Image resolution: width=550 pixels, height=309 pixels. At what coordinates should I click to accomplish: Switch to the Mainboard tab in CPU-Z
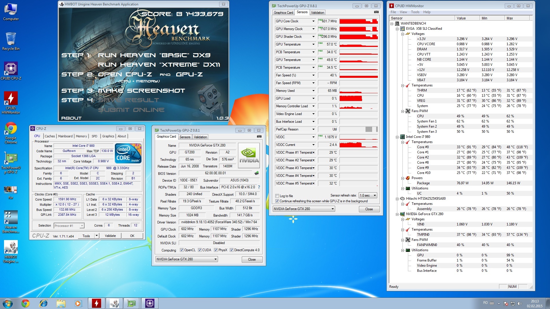[65, 136]
